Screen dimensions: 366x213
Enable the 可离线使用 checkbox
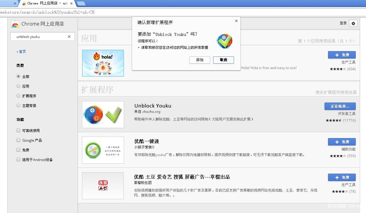(19, 130)
